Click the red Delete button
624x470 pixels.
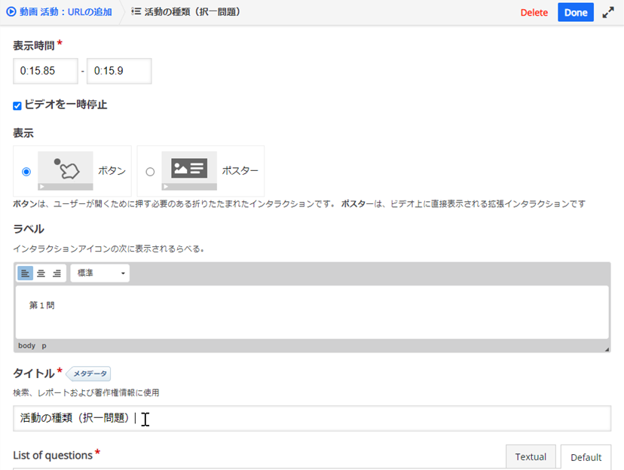tap(534, 13)
